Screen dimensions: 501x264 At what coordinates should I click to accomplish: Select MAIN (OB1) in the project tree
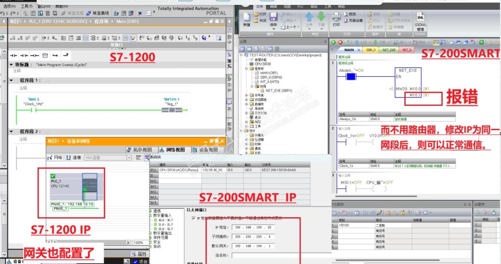[x=269, y=73]
